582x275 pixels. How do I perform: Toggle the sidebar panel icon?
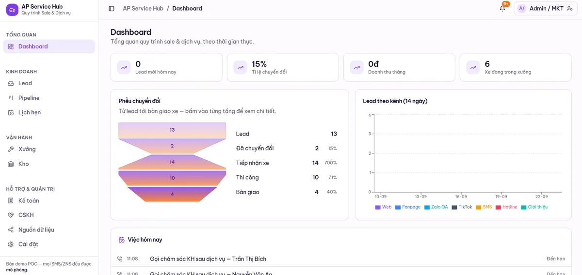coord(112,9)
